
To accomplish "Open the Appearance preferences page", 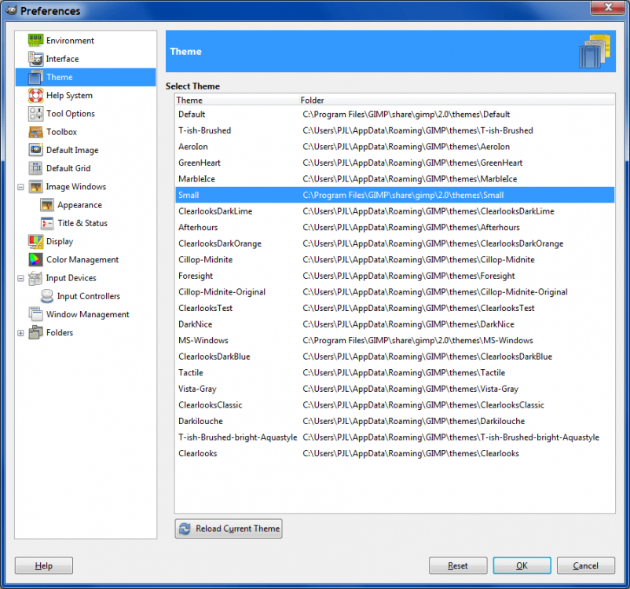I will point(79,205).
